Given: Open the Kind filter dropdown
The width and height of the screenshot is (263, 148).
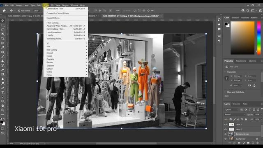Looking at the screenshot, I should coord(231,110).
